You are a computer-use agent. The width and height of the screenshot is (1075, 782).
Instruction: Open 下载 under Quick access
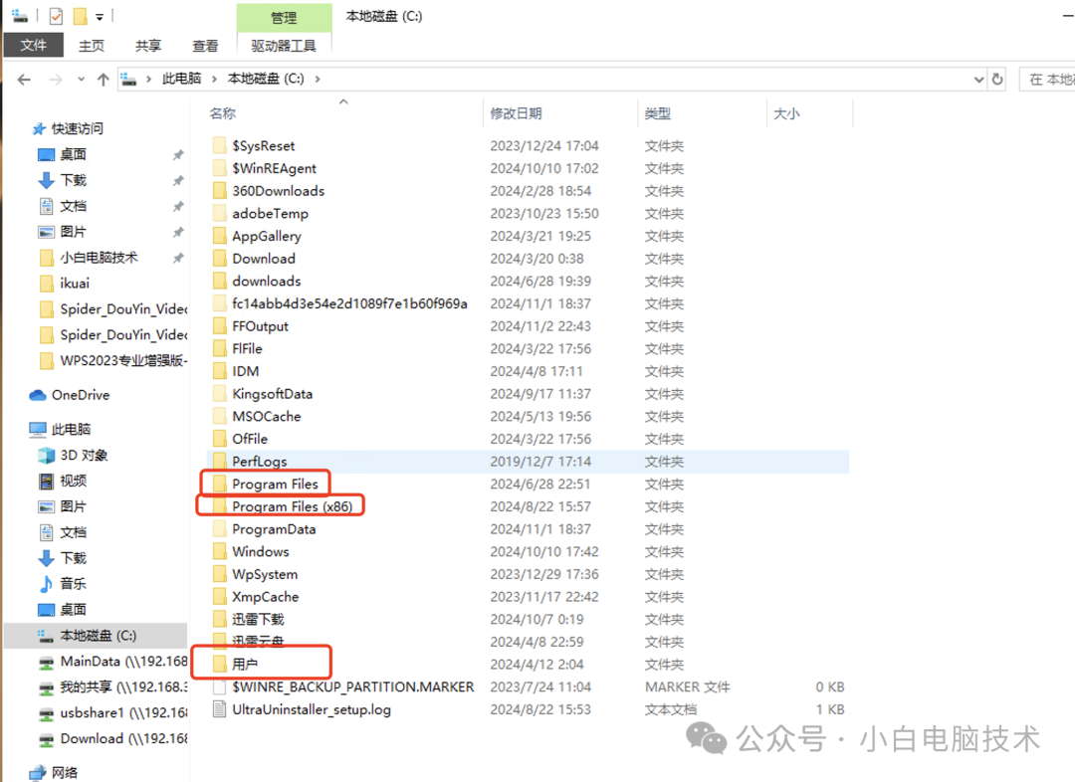coord(74,180)
